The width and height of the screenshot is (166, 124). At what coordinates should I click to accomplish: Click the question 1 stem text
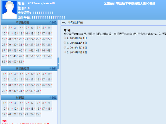pos(115,34)
